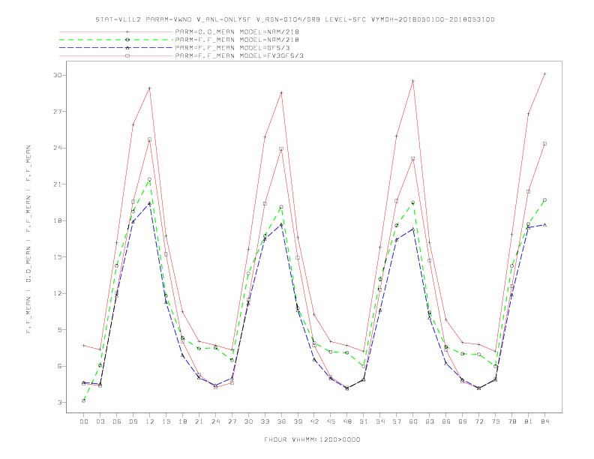Viewport: 594px width, 459px height.
Task: Click x-axis forecast hour label 69
Action: click(463, 421)
